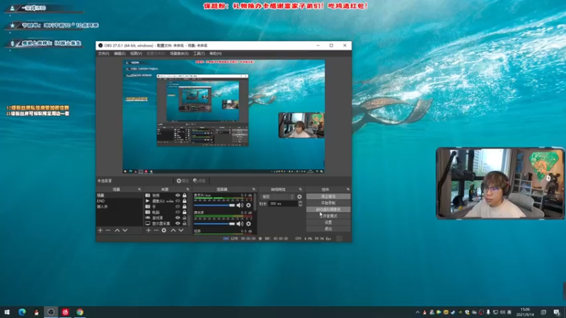The height and width of the screenshot is (318, 566).
Task: Open the 视图(V) menu
Action: point(136,54)
